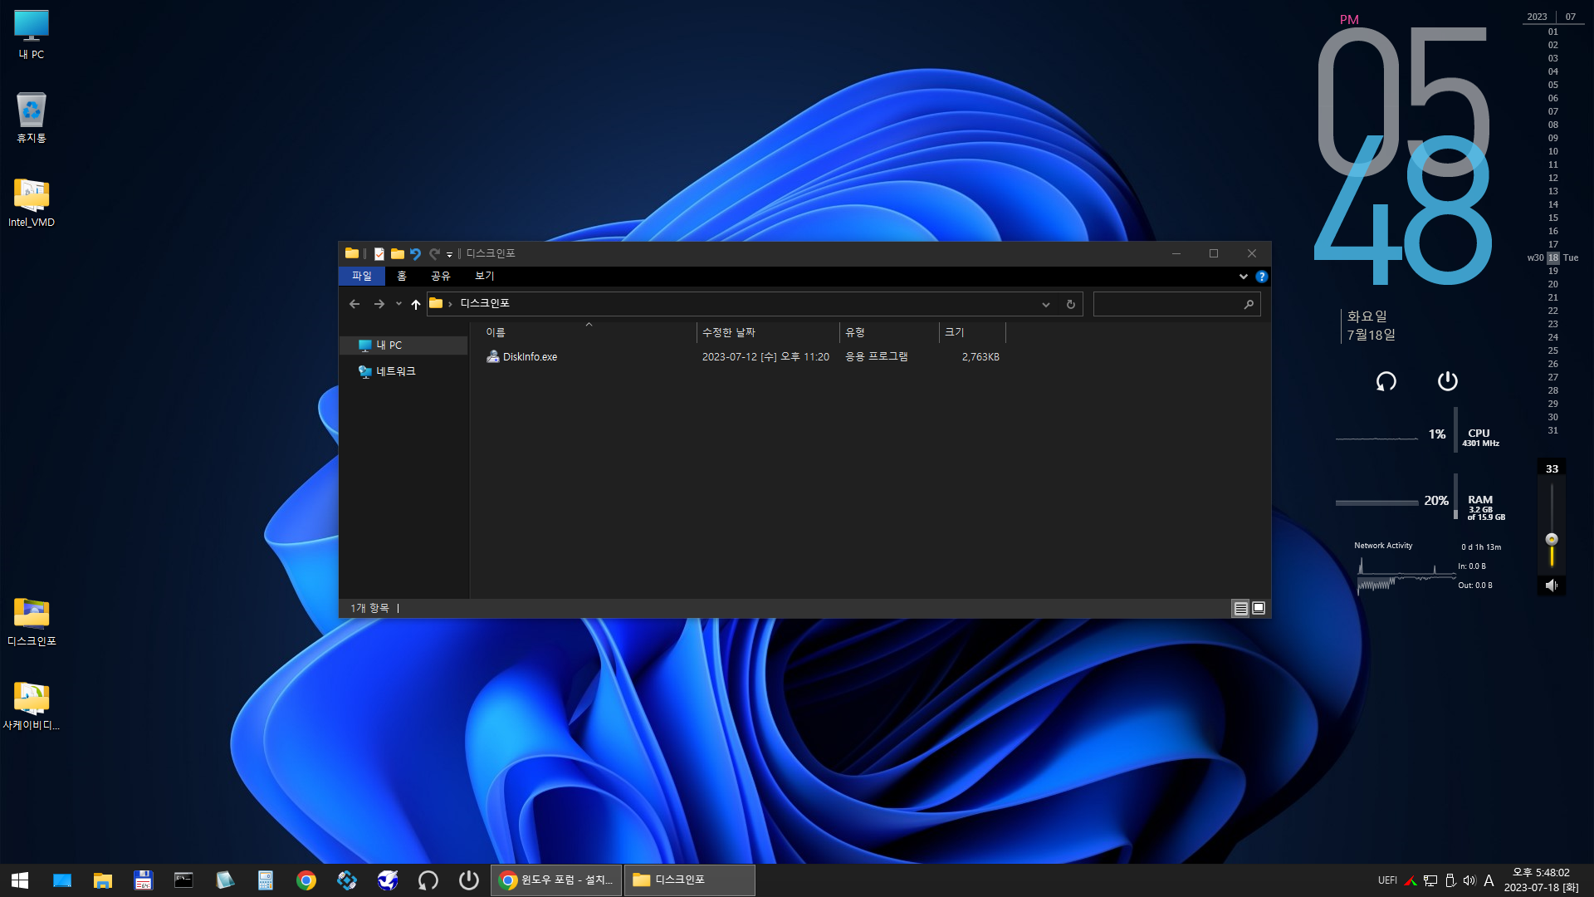
Task: Open the Windows Start menu
Action: (20, 880)
